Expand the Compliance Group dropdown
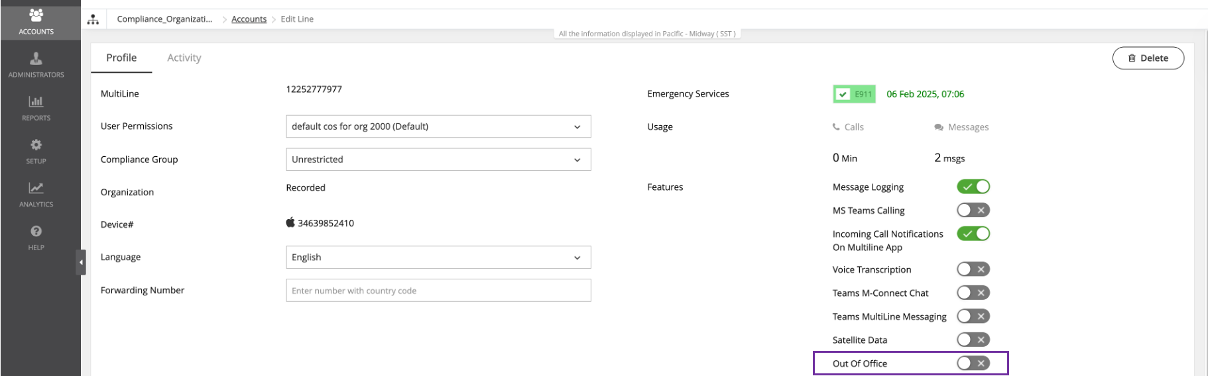Viewport: 1208px width, 376px height. (x=438, y=160)
